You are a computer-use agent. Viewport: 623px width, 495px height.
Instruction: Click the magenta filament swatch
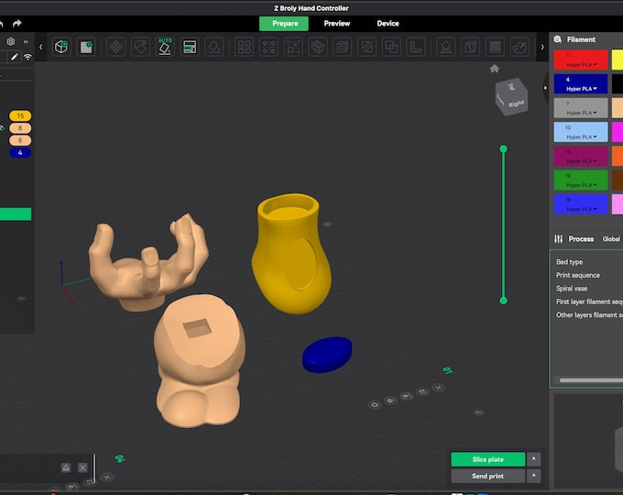click(x=618, y=132)
